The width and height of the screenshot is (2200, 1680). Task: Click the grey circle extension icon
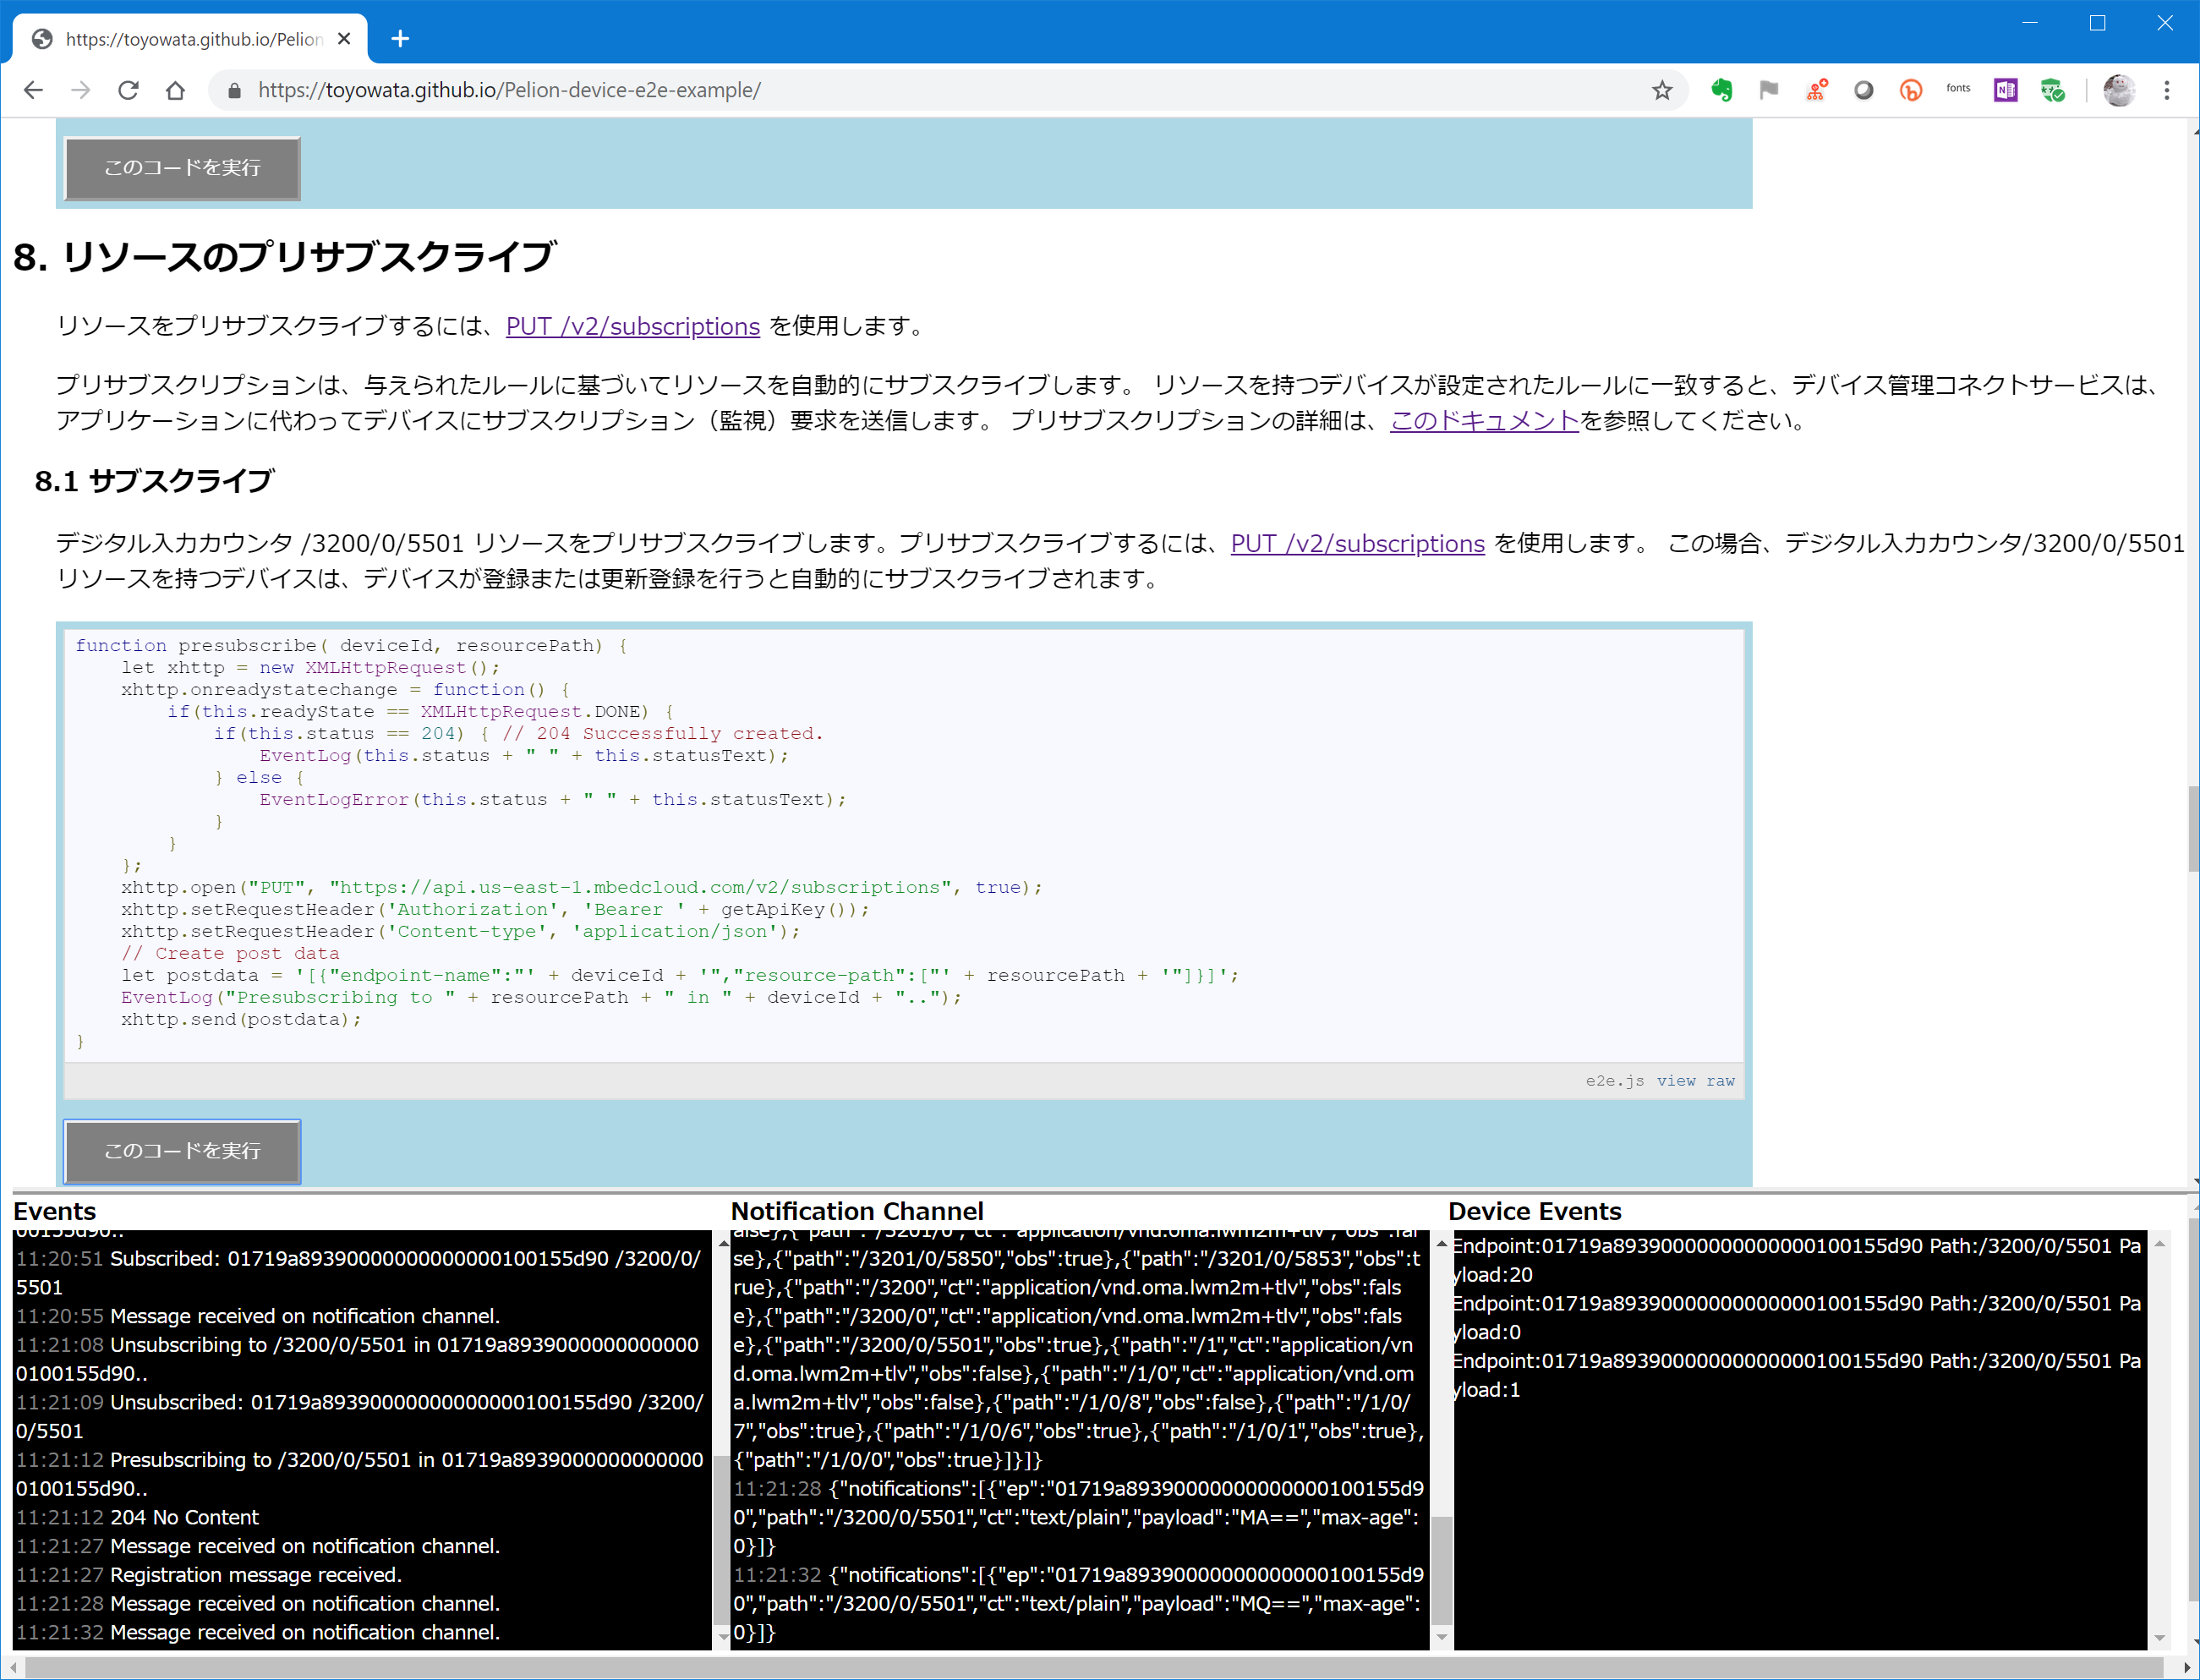[1863, 90]
